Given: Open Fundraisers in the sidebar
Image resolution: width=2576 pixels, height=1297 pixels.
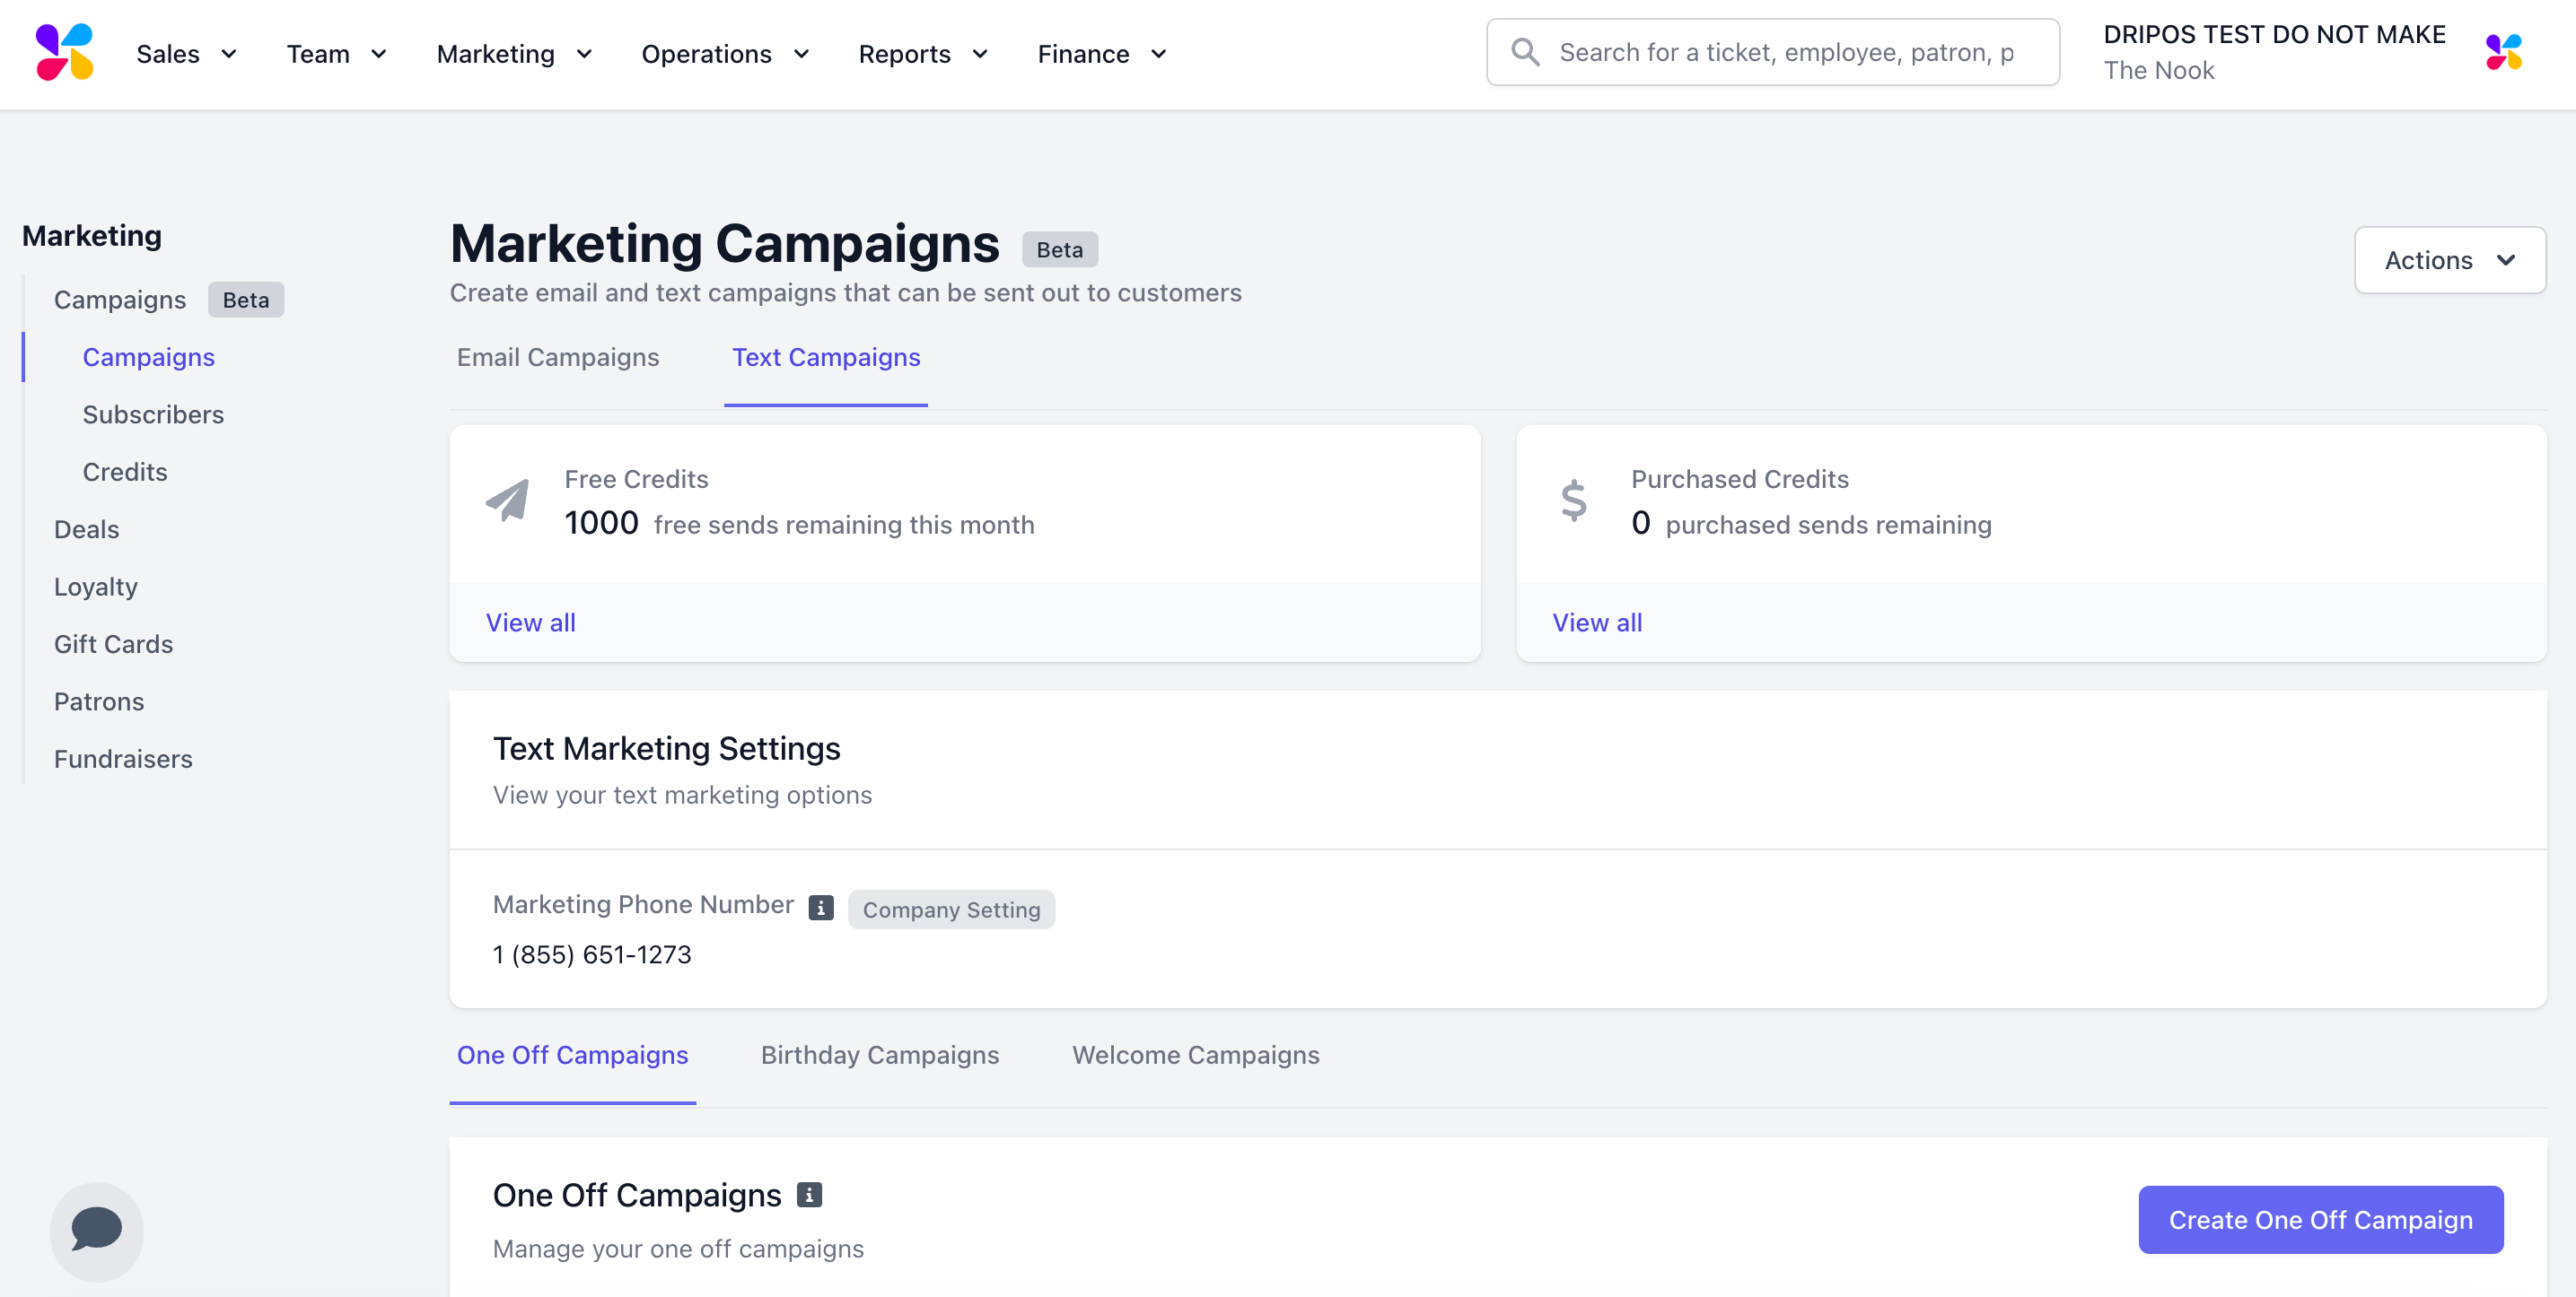Looking at the screenshot, I should pos(123,760).
